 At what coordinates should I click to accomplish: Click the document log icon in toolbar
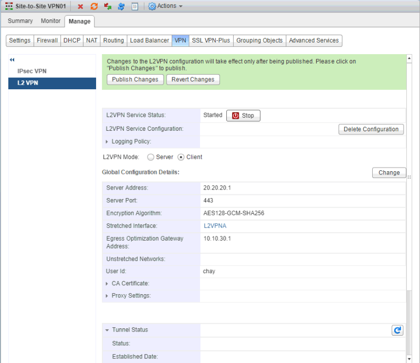coord(134,6)
